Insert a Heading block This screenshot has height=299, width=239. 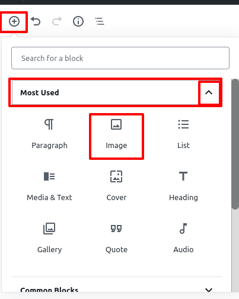183,186
